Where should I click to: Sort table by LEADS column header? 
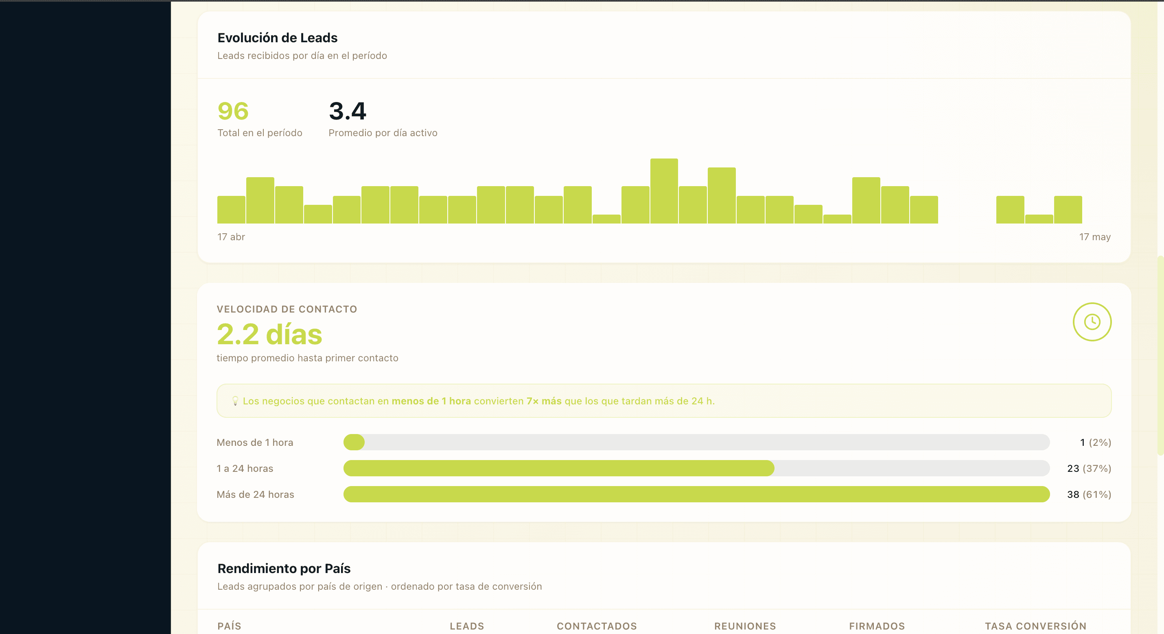[x=467, y=626]
